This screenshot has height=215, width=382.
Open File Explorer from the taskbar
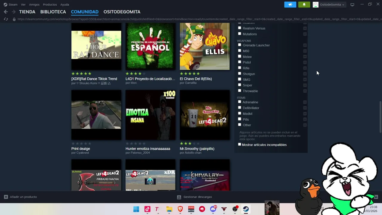[169, 209]
